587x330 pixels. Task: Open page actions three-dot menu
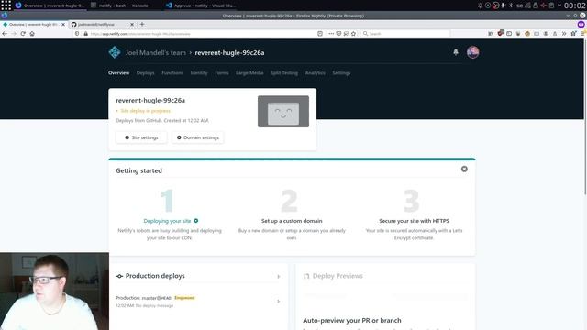coord(331,34)
